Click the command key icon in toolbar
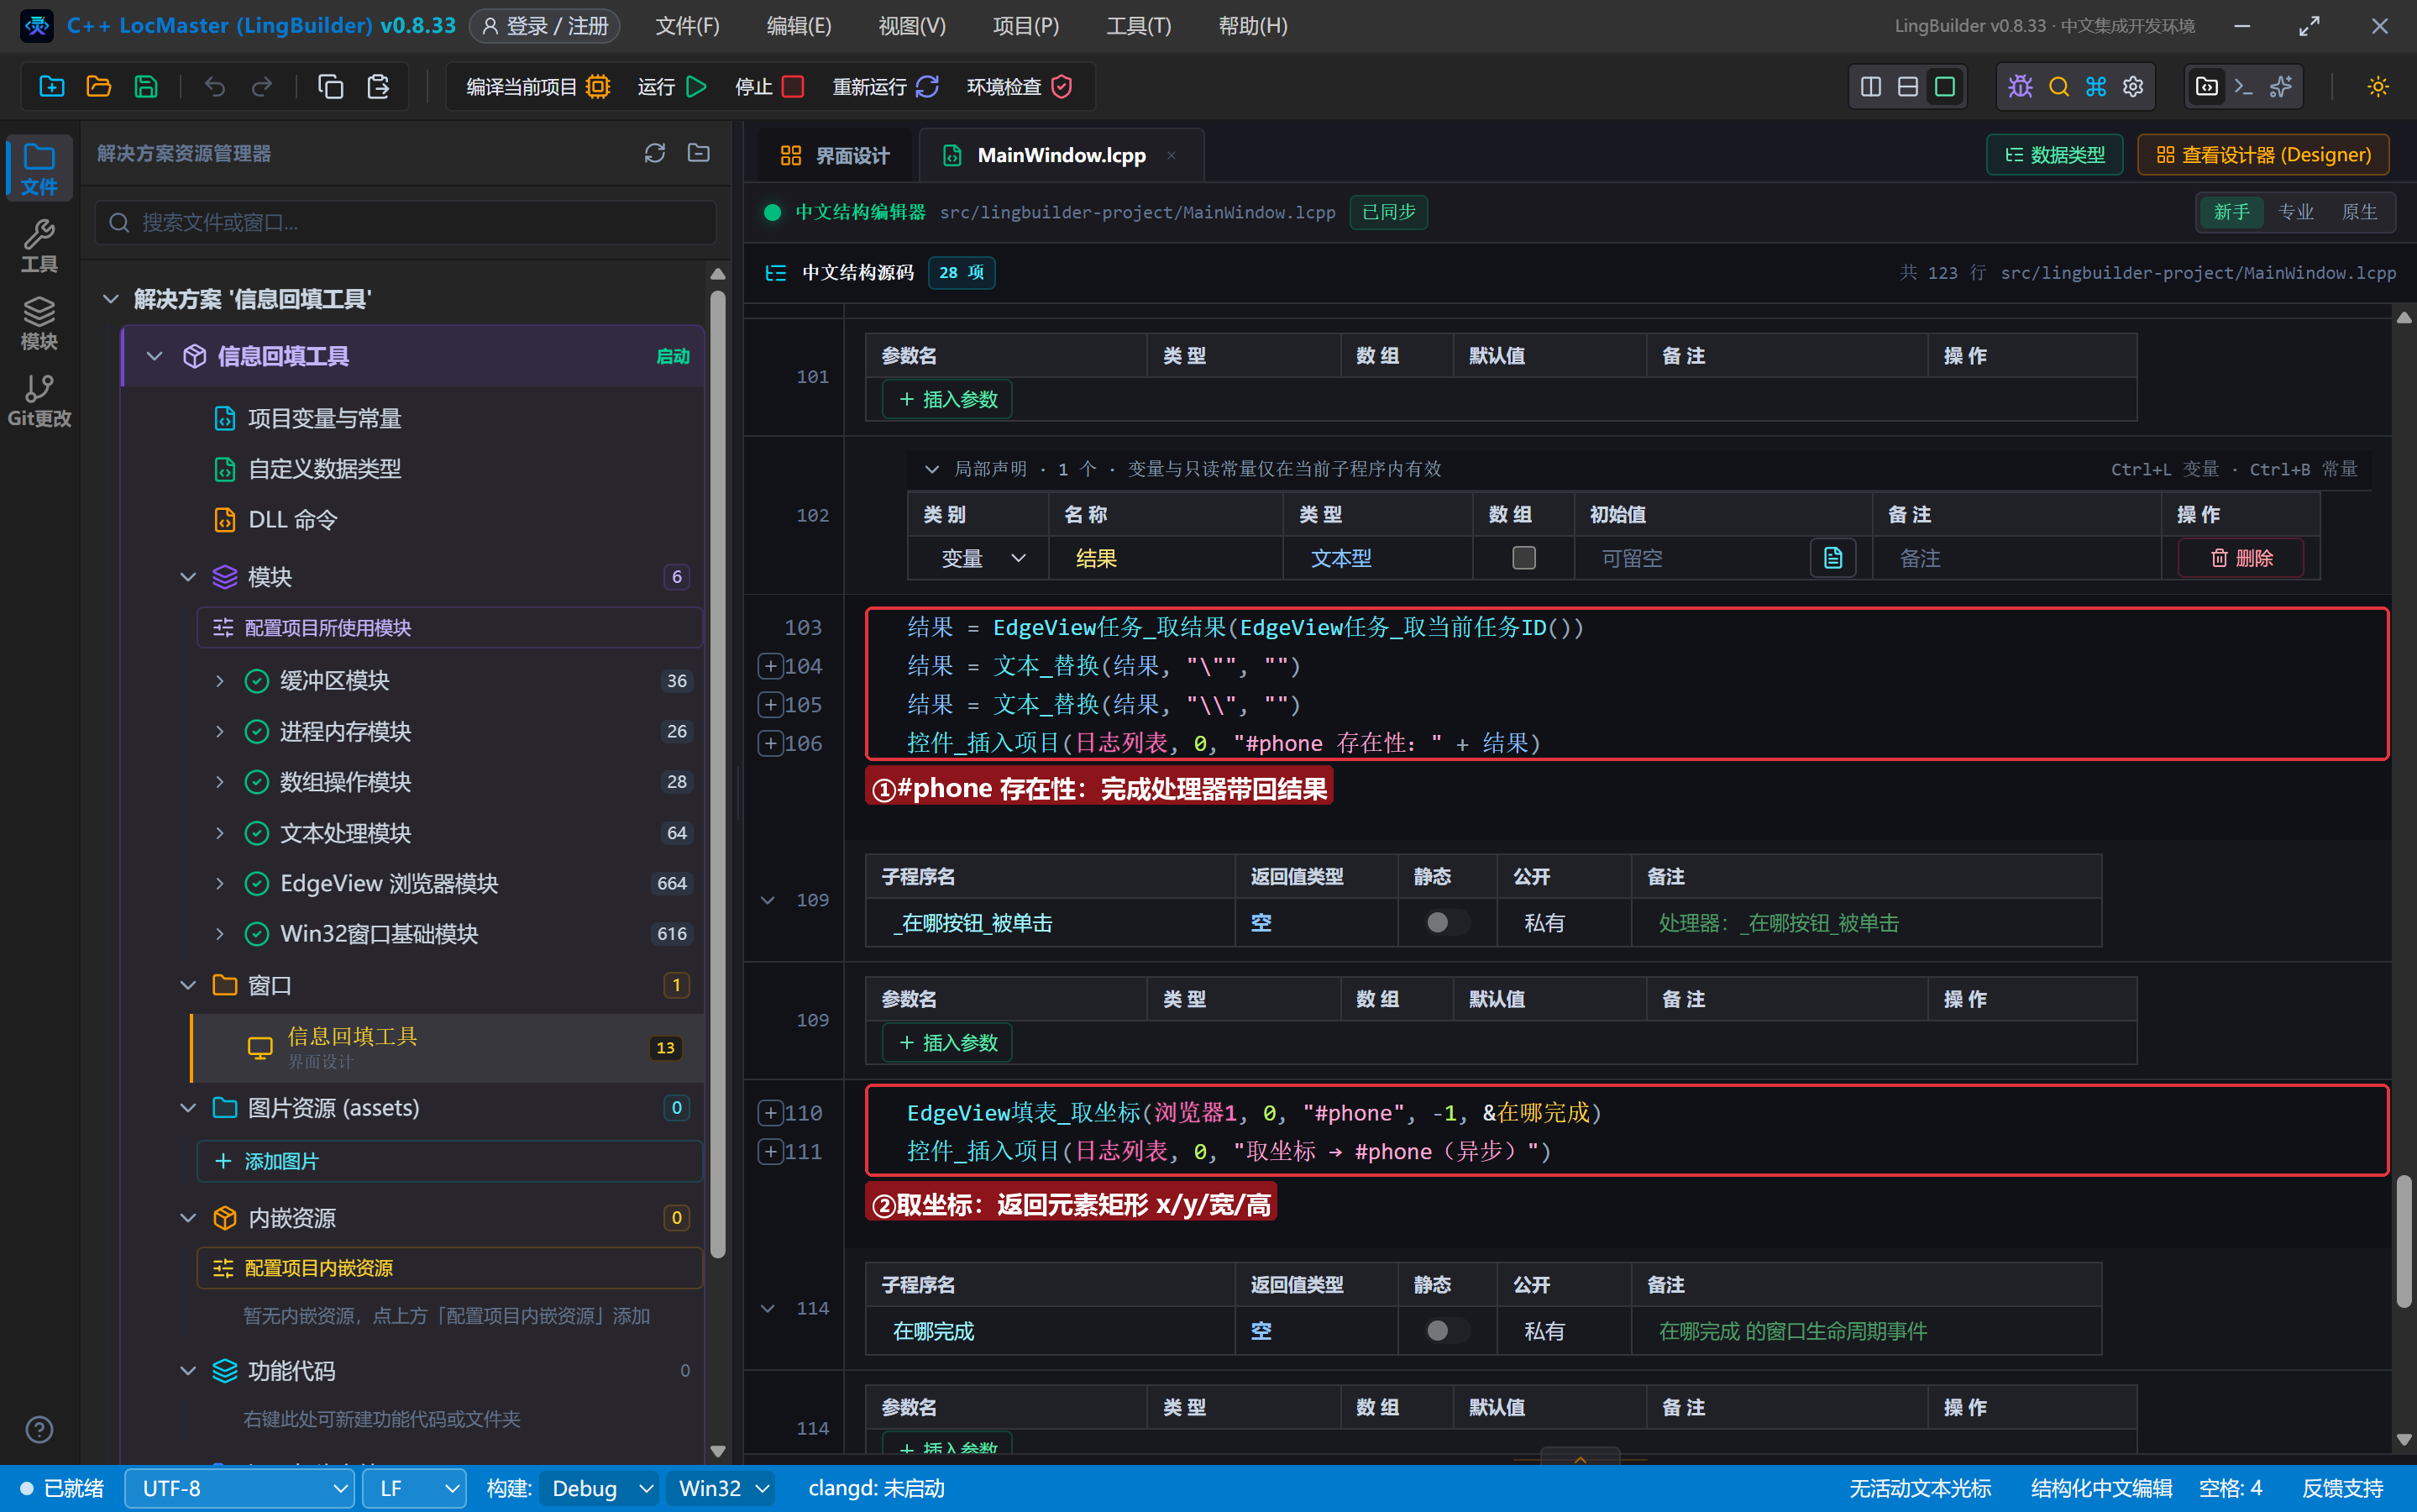The image size is (2417, 1512). pos(2096,86)
